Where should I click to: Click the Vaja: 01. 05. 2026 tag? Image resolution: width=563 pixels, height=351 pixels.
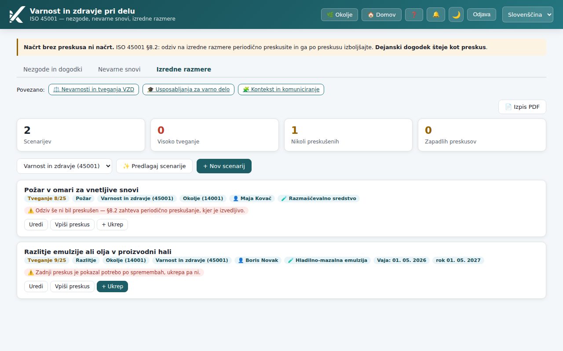click(402, 261)
